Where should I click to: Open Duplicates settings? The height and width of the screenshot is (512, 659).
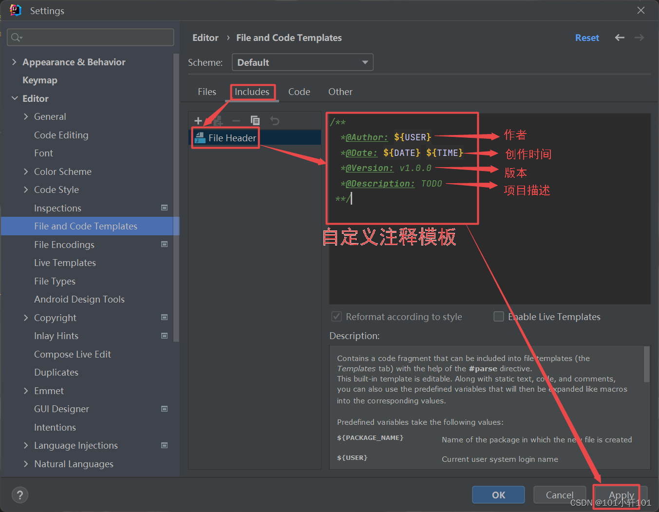point(56,372)
